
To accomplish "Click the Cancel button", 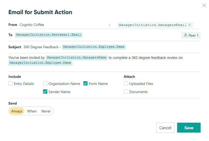I will pyautogui.click(x=165, y=128).
